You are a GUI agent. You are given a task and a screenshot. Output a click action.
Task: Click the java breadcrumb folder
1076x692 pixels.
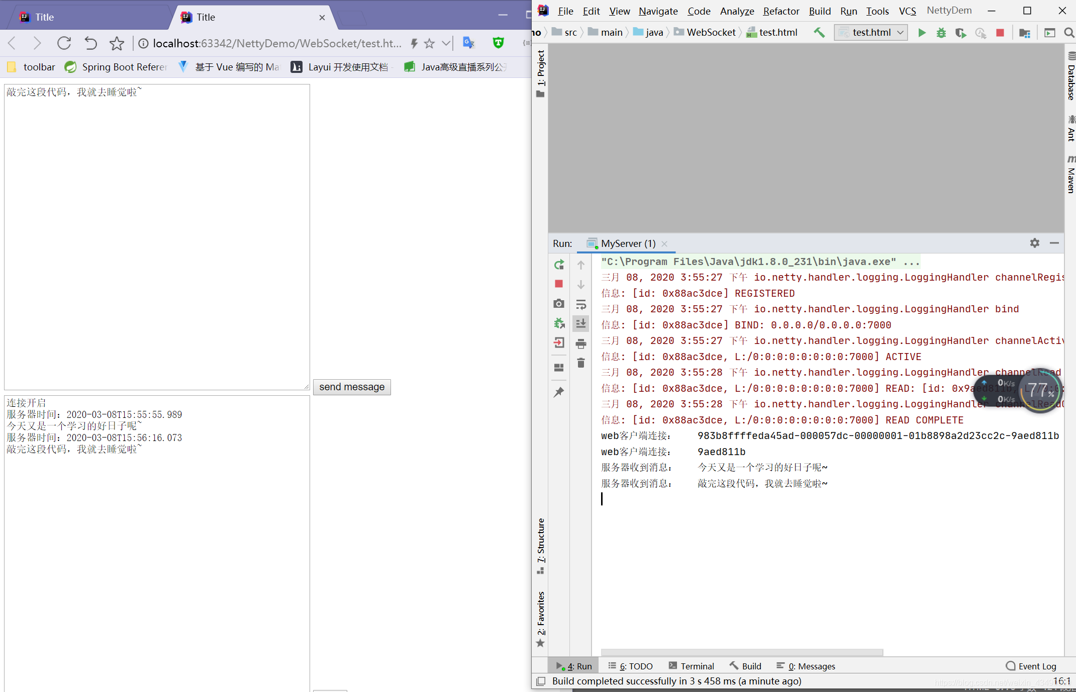(x=648, y=32)
